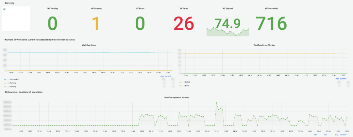This screenshot has width=353, height=137.
Task: Sort Workflow operation duration legend by current
Action: click(343, 135)
